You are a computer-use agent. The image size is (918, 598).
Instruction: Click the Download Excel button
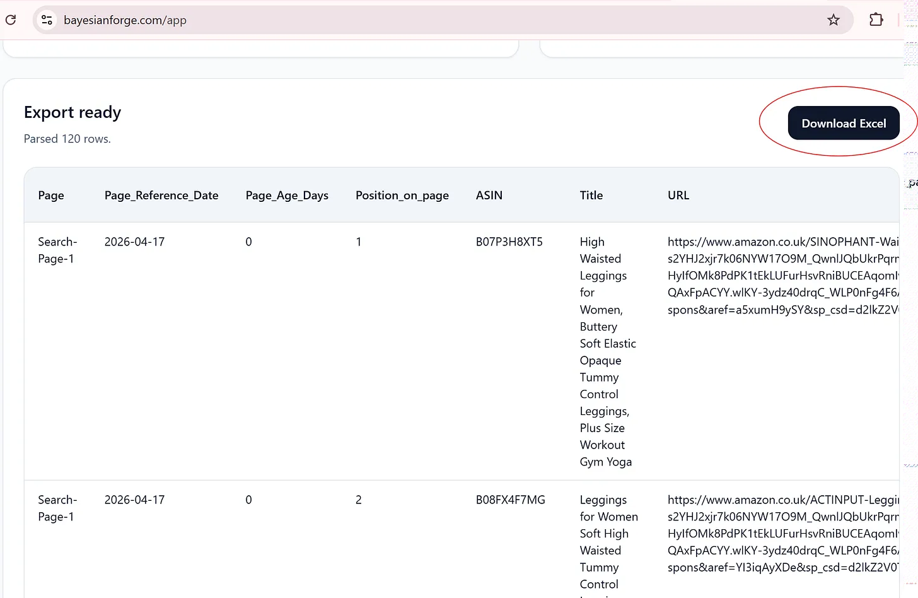(x=843, y=124)
